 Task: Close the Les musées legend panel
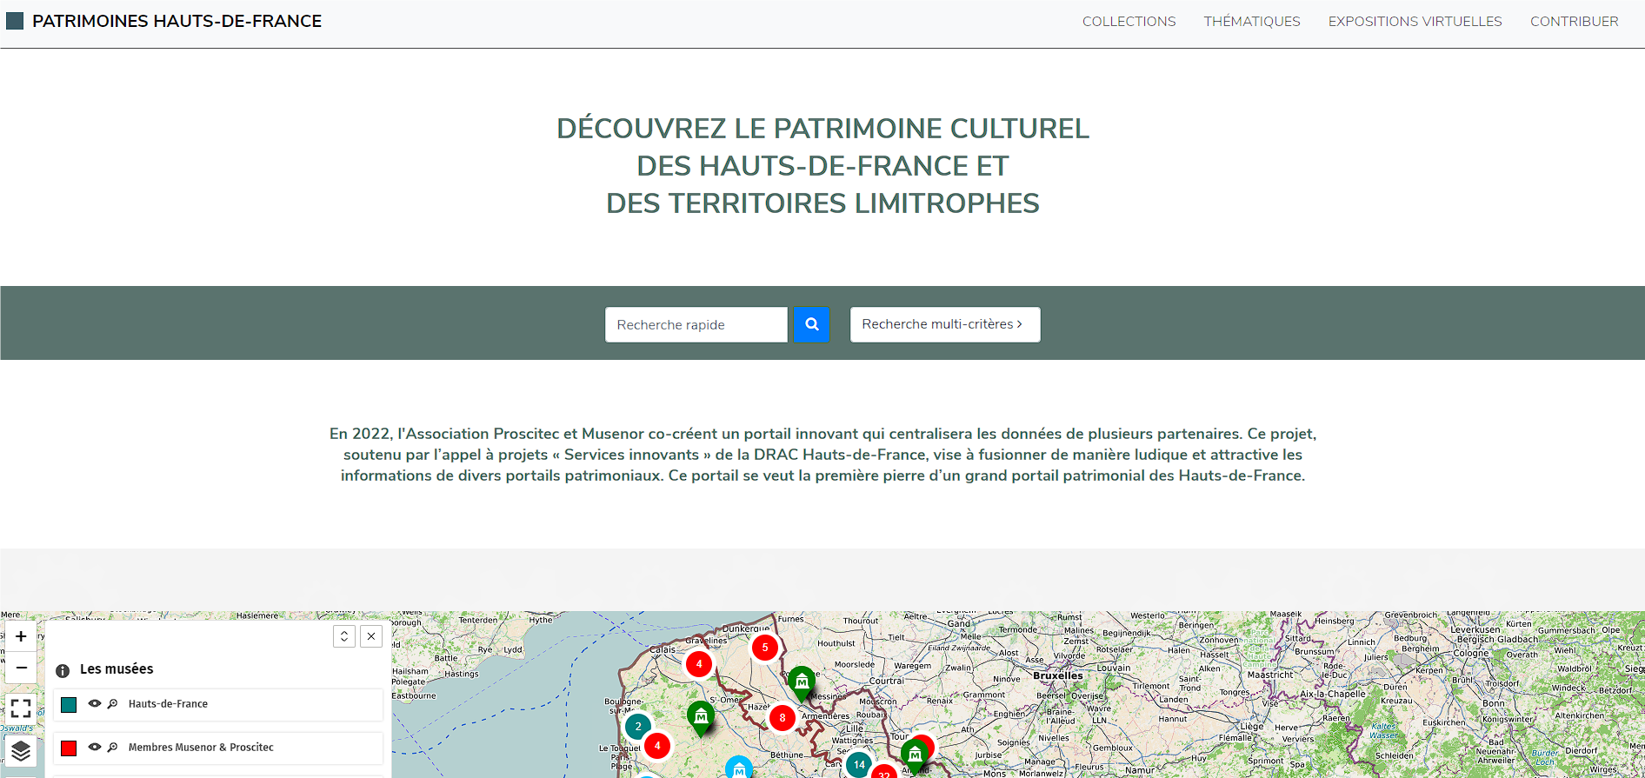point(371,636)
